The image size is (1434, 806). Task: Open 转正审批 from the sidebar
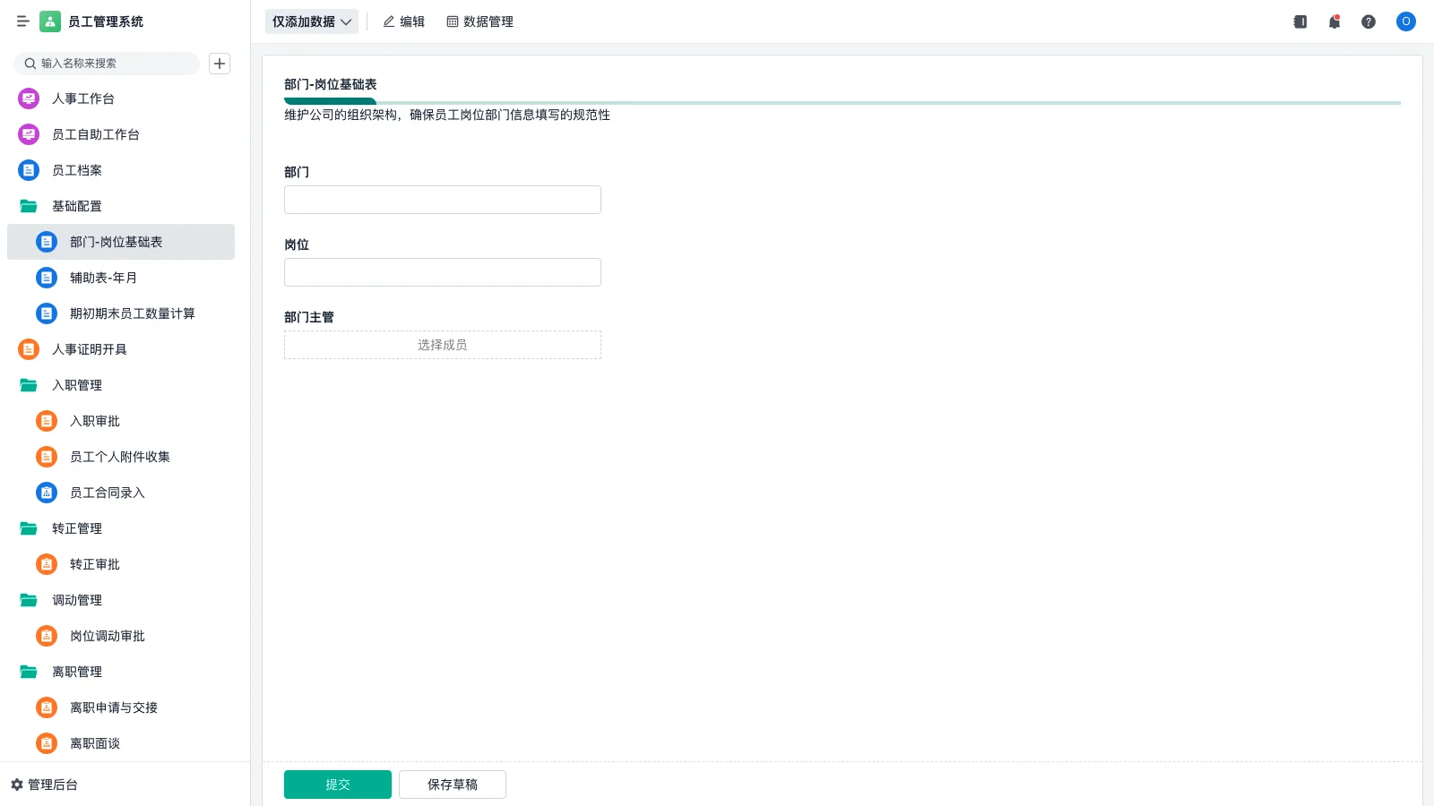pos(94,564)
